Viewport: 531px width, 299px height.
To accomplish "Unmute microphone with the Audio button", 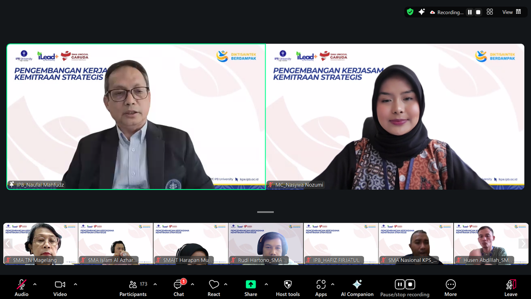I will (21, 288).
